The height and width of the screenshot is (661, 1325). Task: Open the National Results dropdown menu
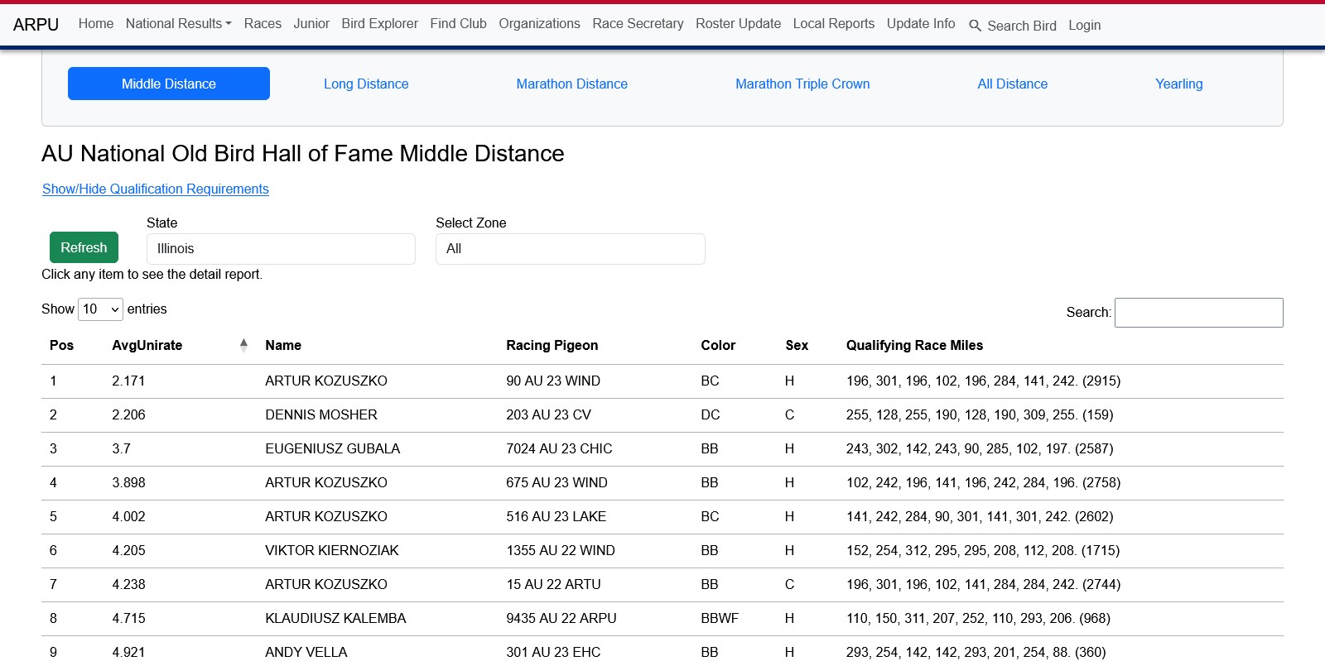click(x=178, y=24)
